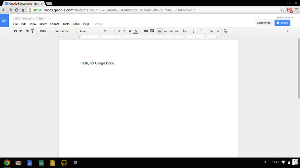This screenshot has width=300, height=168.
Task: Open the zoom 100% dropdown
Action: point(45,31)
